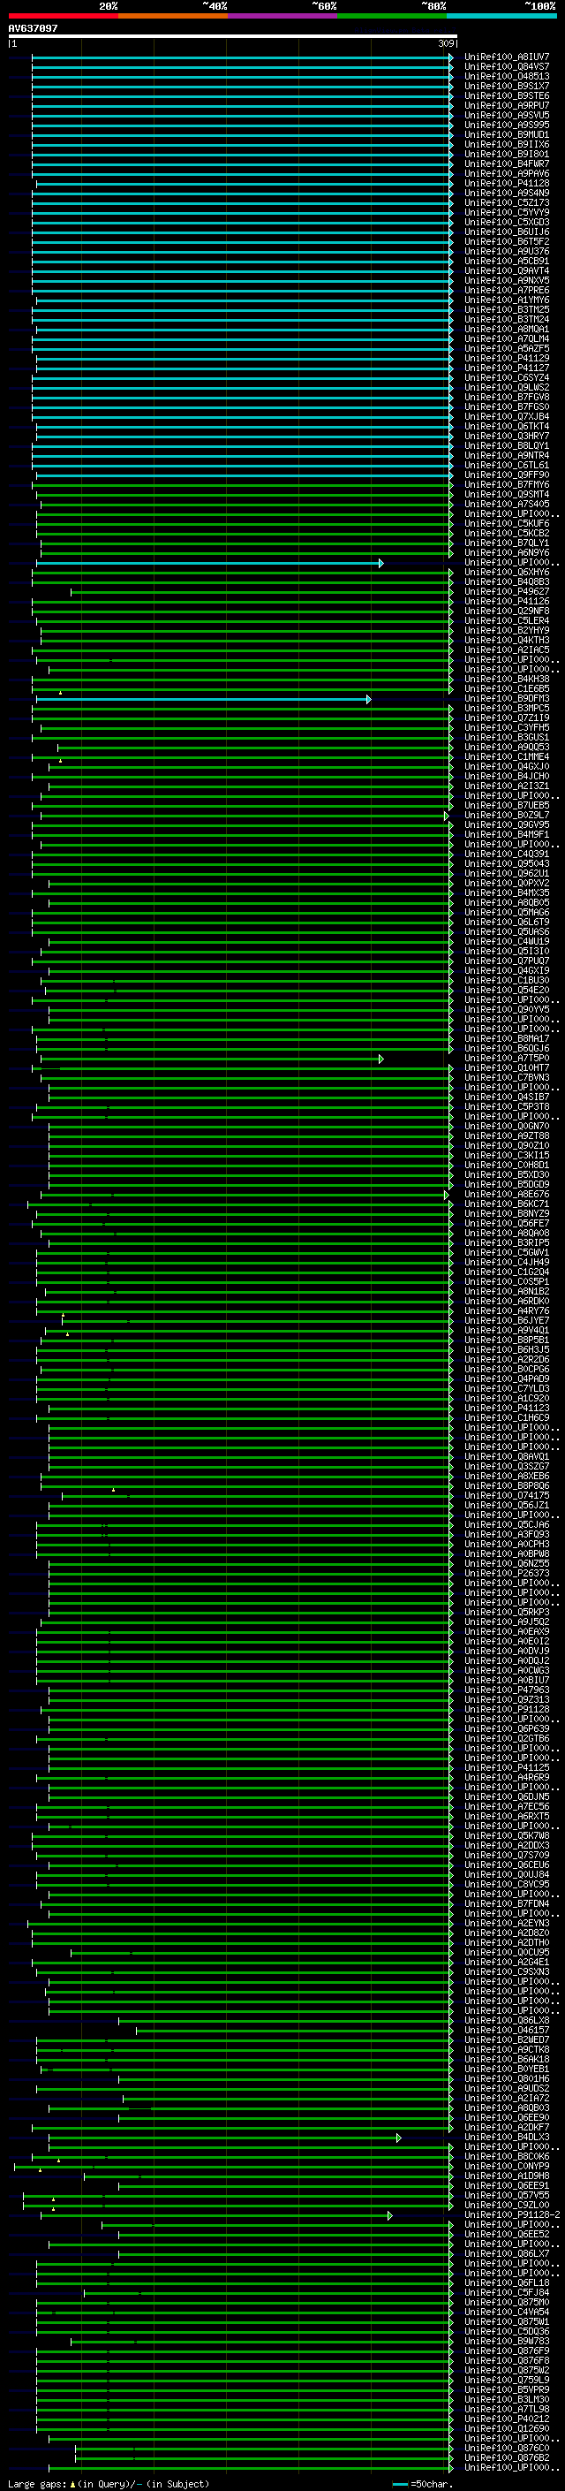Click label UniRef100_A9S995
The height and width of the screenshot is (2491, 565).
pyautogui.click(x=507, y=125)
